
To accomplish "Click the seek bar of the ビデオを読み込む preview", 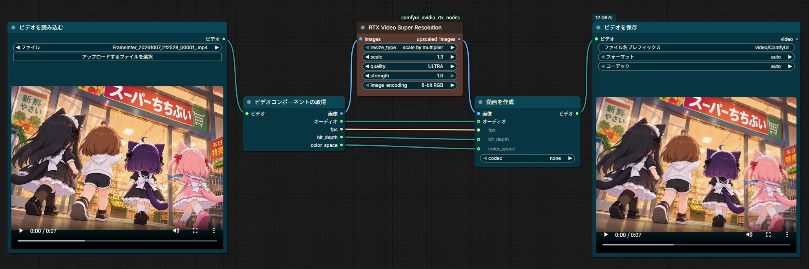I will (x=117, y=241).
